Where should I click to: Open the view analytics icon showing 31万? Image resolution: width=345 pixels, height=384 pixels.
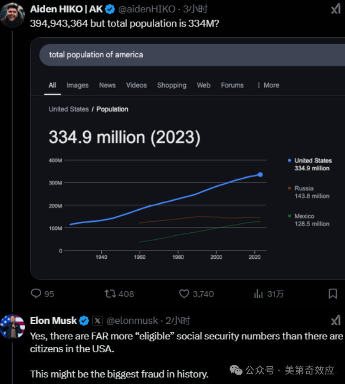259,293
